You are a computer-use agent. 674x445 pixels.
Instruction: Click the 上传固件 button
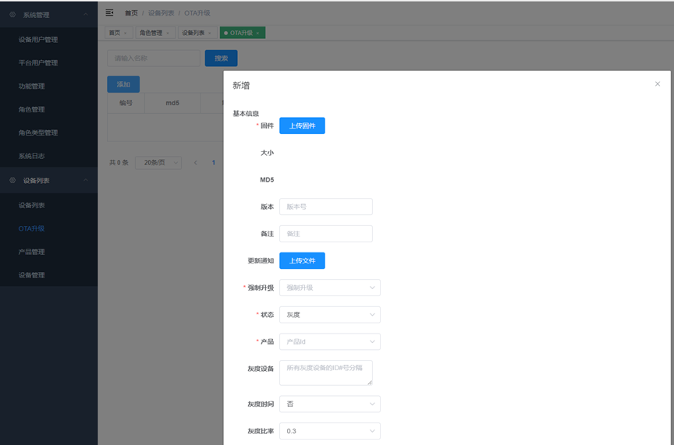[302, 125]
